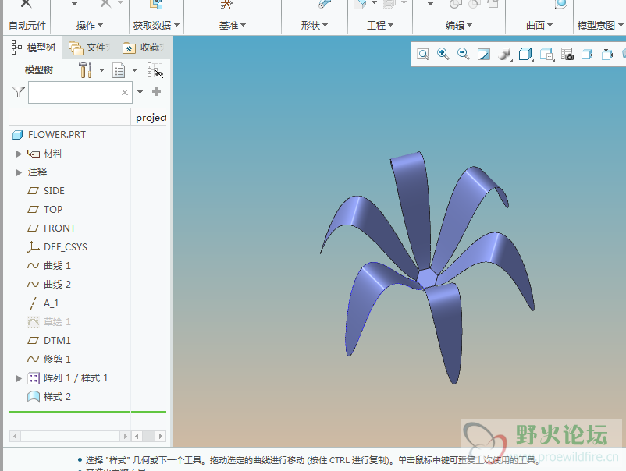626x471 pixels.
Task: Open the tree list icon dropdown arrow
Action: [134, 70]
